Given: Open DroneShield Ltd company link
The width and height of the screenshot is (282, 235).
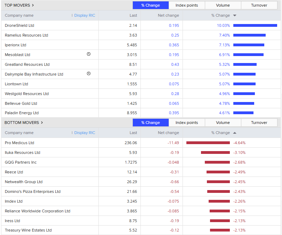Looking at the screenshot, I should point(19,25).
